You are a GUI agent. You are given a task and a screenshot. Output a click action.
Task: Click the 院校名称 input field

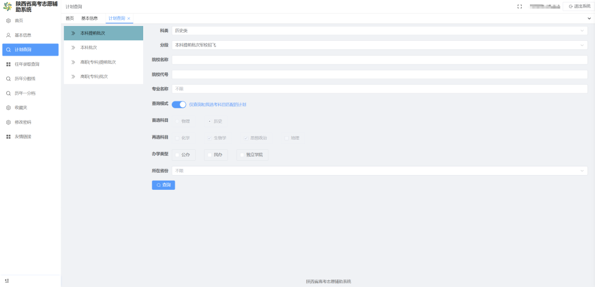click(x=379, y=60)
